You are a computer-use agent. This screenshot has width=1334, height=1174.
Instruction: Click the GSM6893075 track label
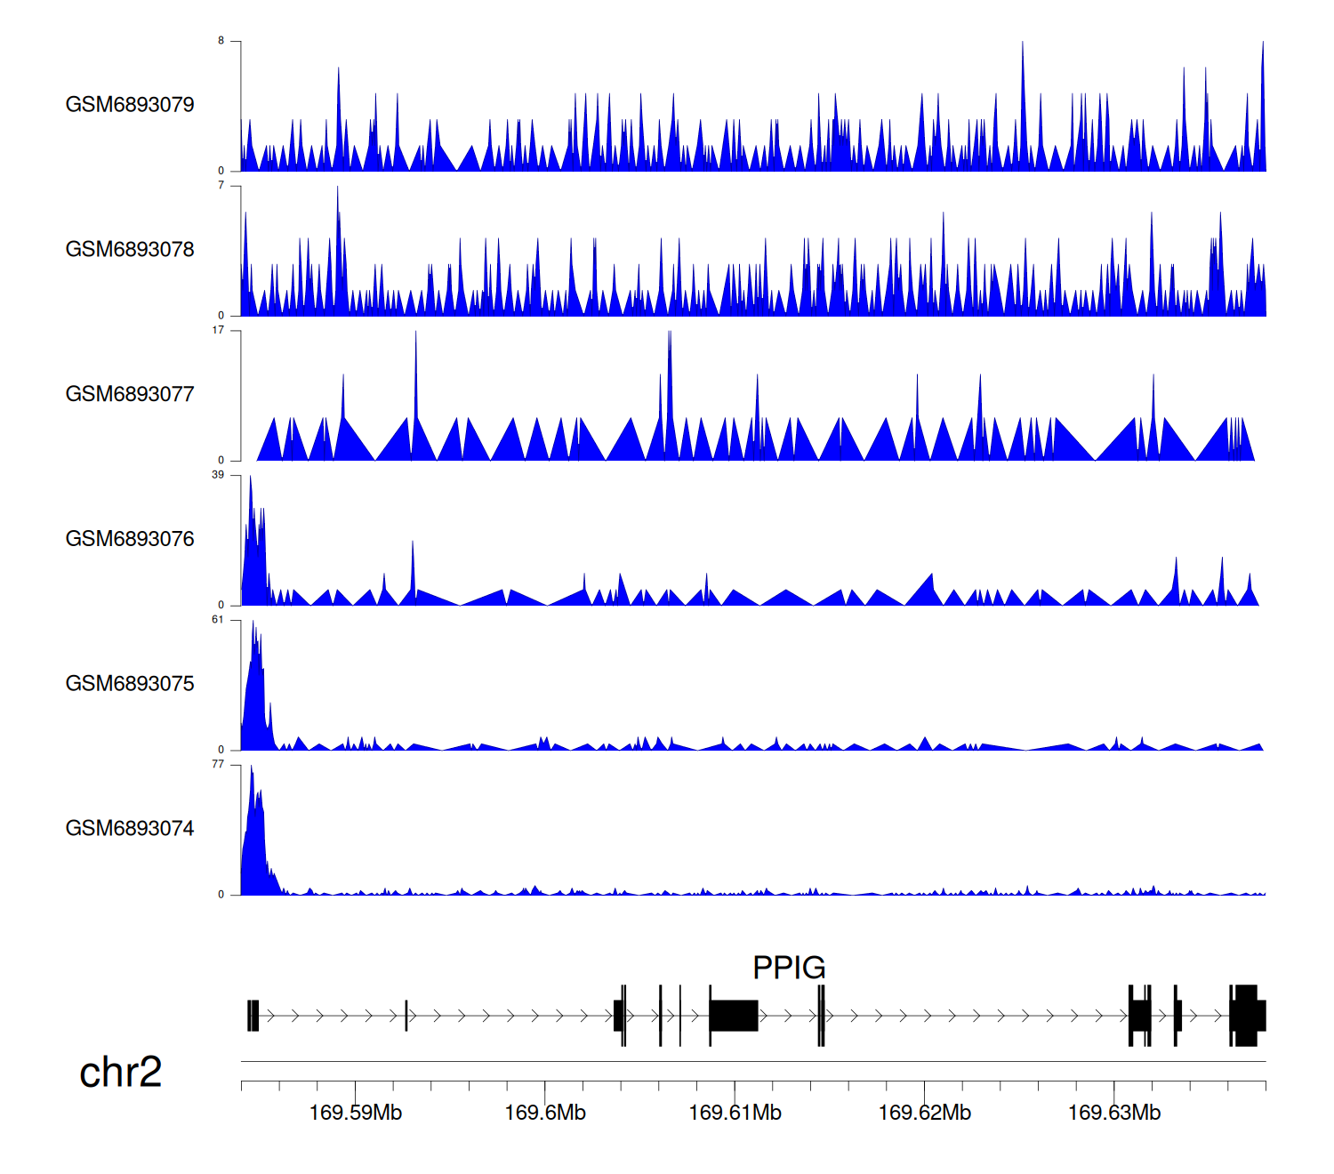[130, 683]
